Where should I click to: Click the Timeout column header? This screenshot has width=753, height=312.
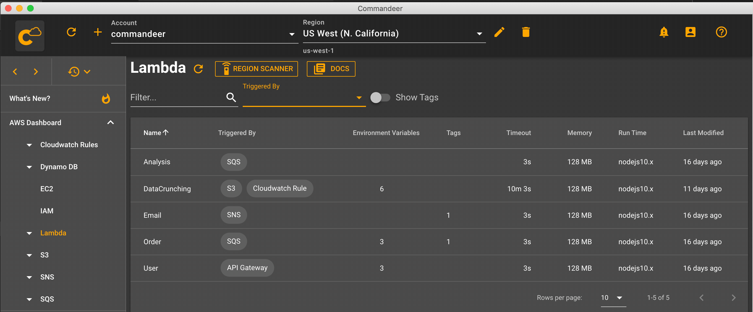point(518,133)
